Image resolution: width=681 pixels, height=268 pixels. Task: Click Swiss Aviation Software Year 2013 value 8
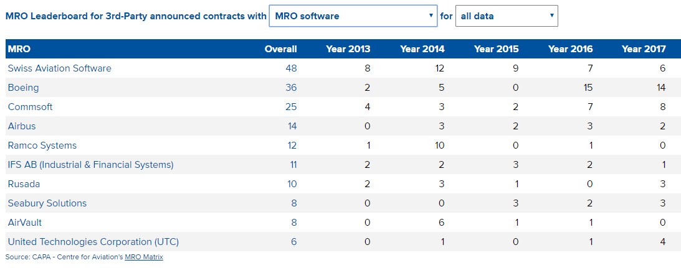coord(368,68)
